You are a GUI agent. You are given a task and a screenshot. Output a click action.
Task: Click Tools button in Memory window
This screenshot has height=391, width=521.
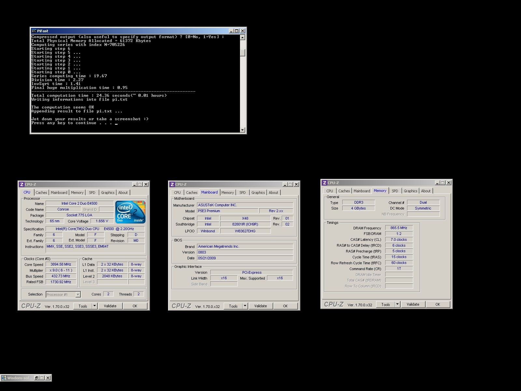386,304
